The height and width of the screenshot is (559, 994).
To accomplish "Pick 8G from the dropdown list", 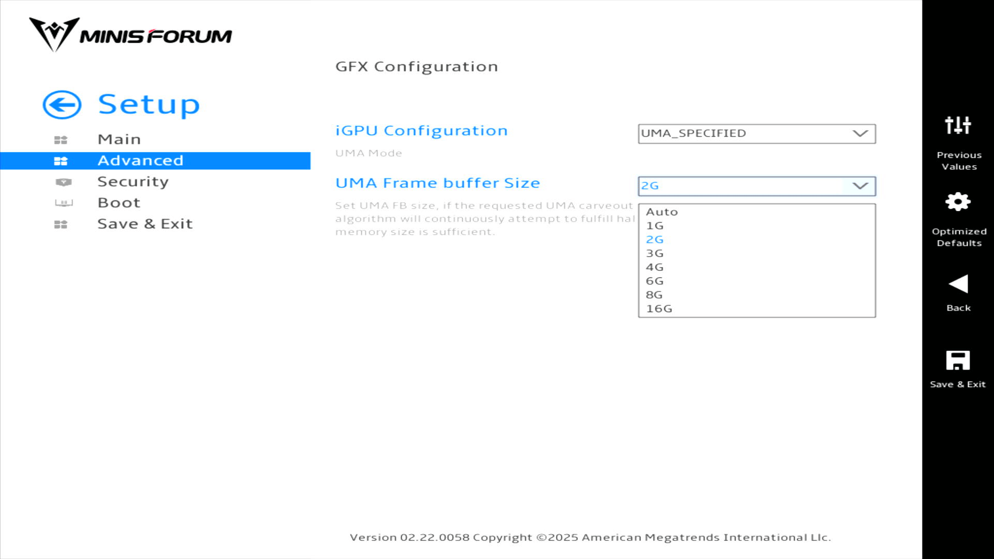I will 654,295.
